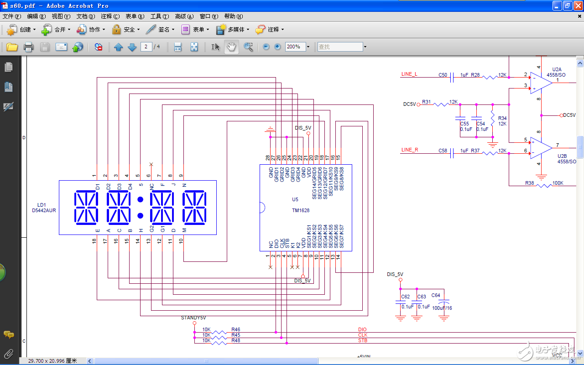This screenshot has height=365, width=584.
Task: Click the red redaction/page tool icon
Action: click(99, 47)
